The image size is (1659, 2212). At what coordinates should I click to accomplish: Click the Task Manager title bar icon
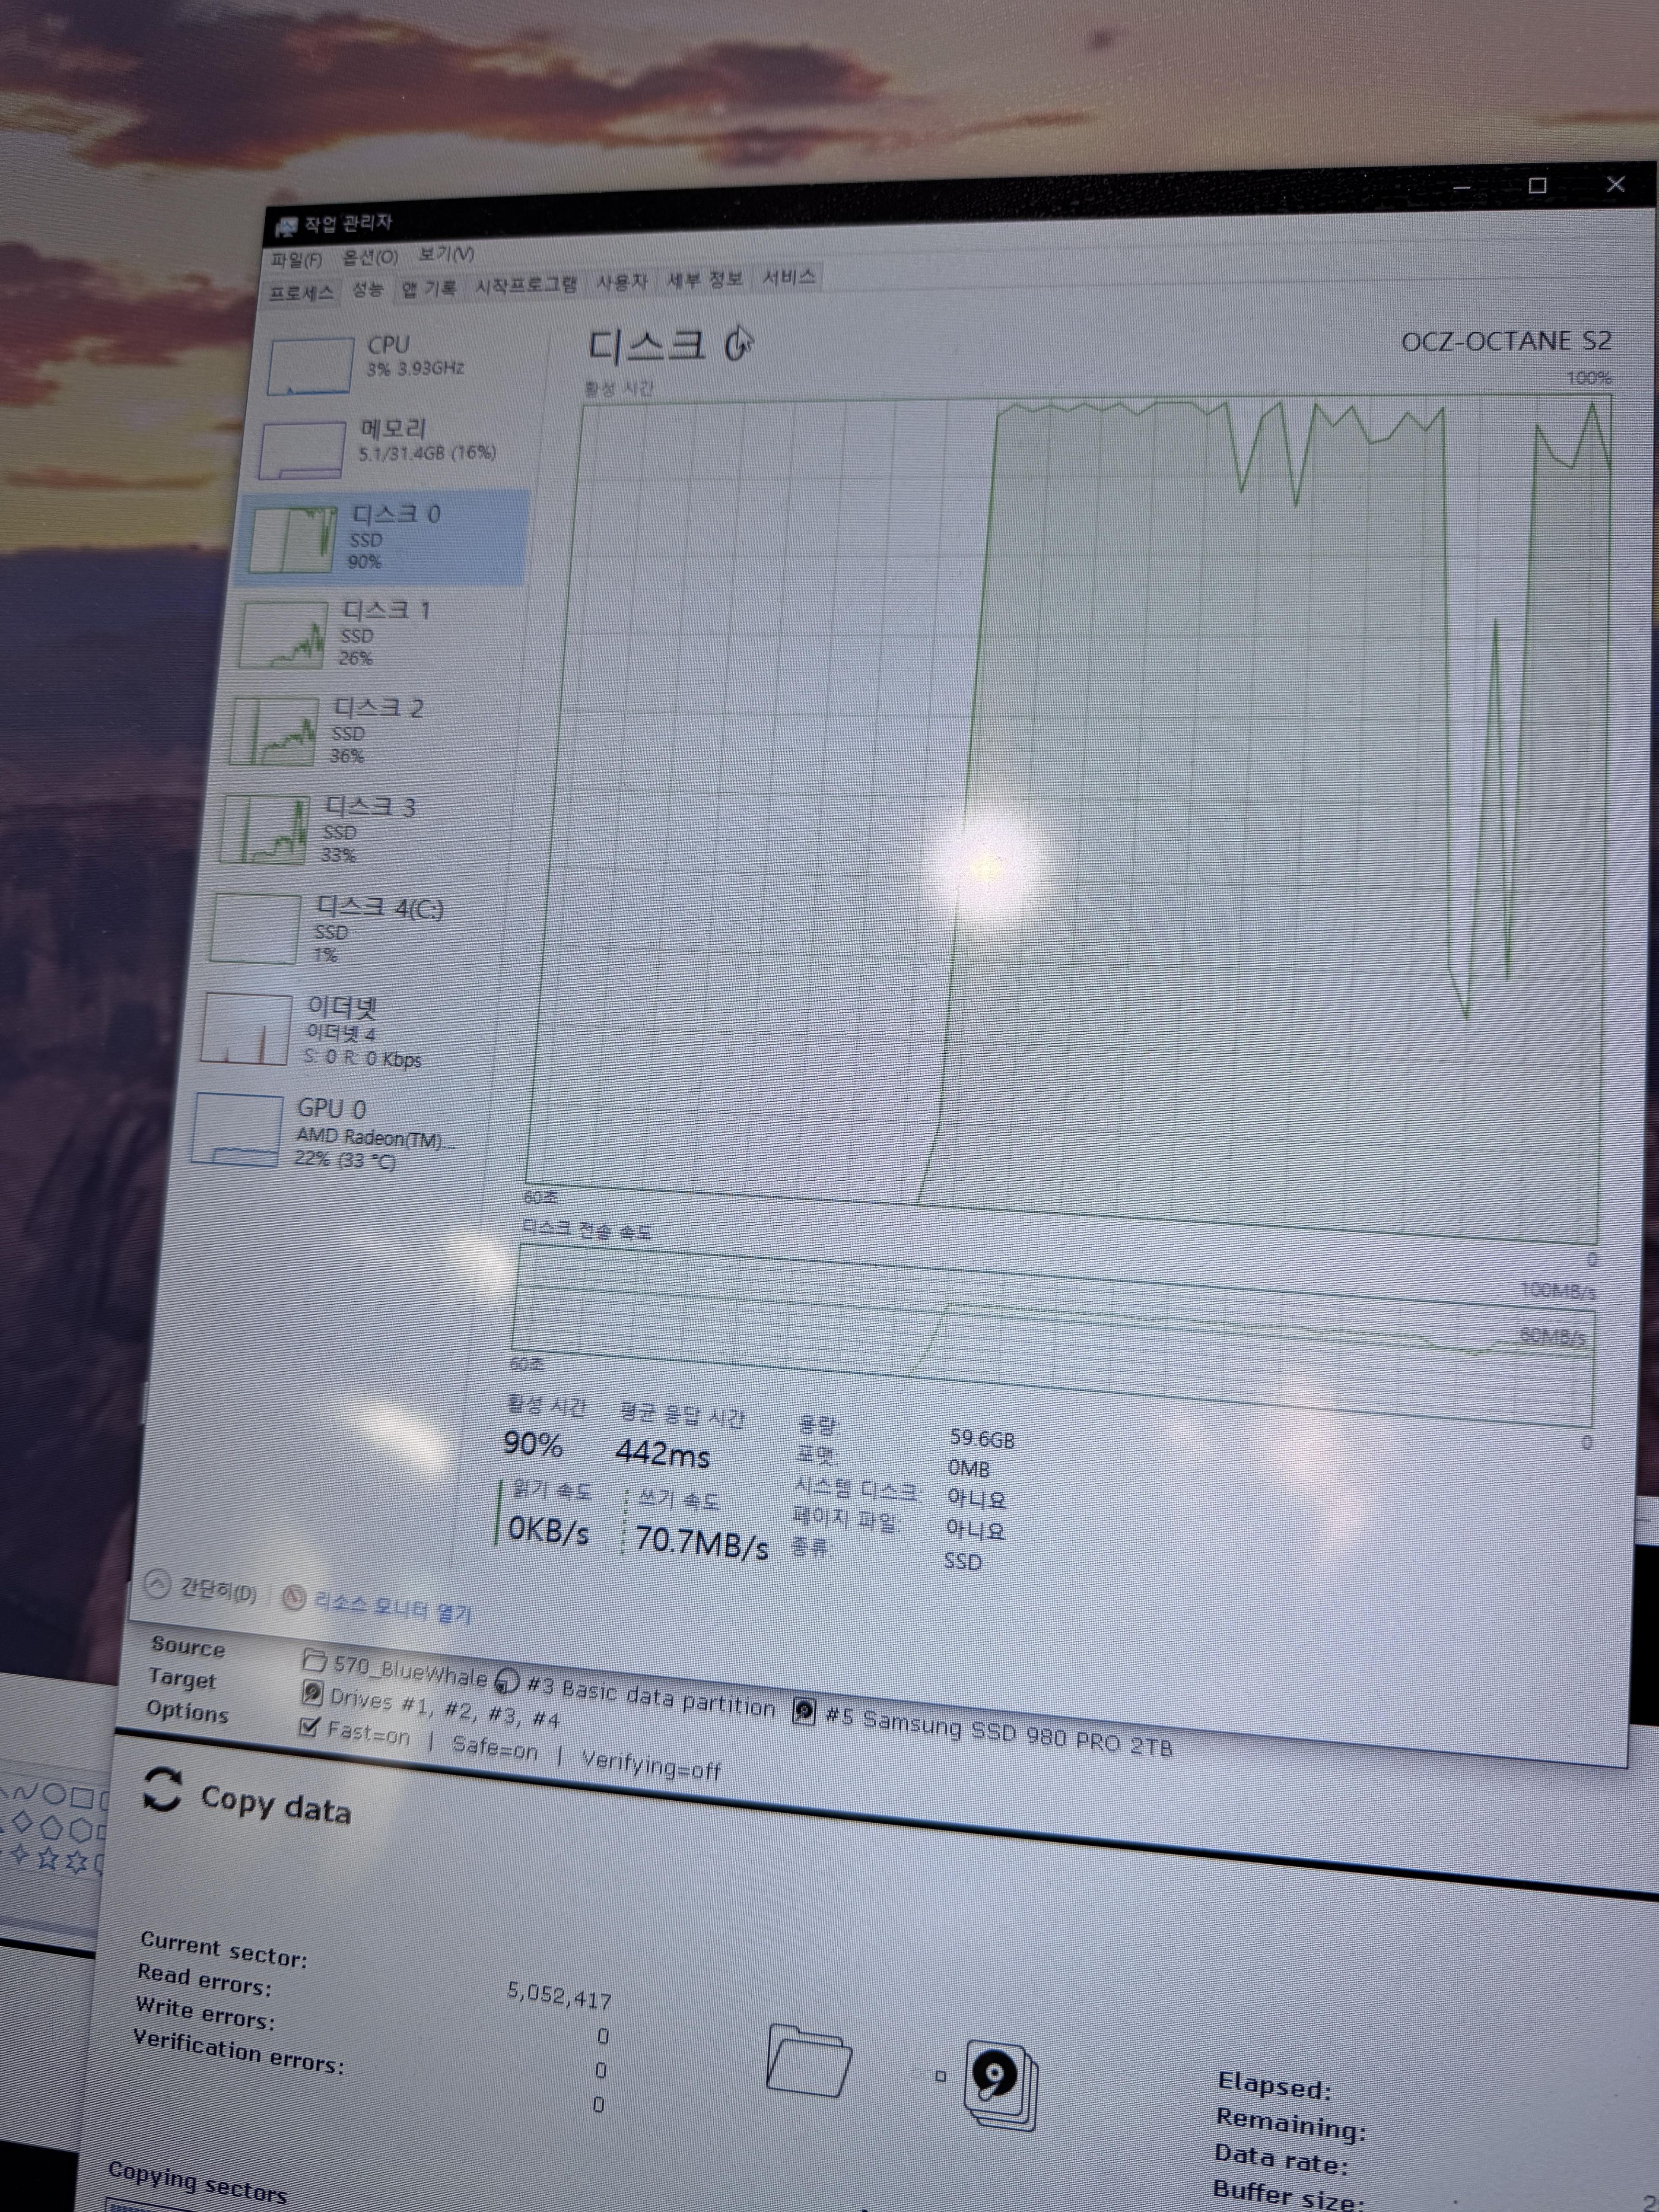[x=286, y=227]
